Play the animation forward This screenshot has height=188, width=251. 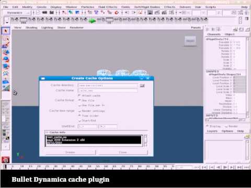225,167
